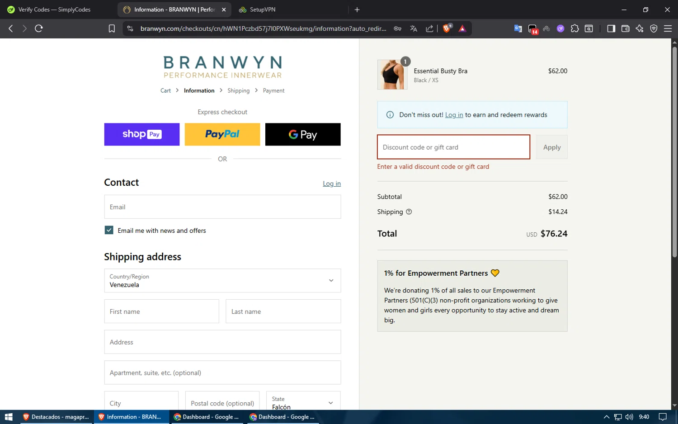Click the taskbar clock showing 9:40
The image size is (678, 424).
644,417
